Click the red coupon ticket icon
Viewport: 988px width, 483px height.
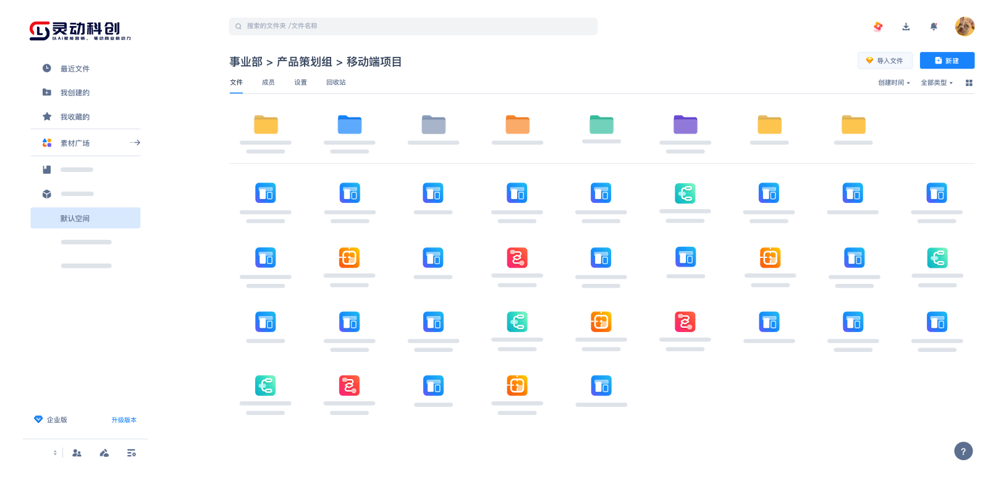[878, 27]
